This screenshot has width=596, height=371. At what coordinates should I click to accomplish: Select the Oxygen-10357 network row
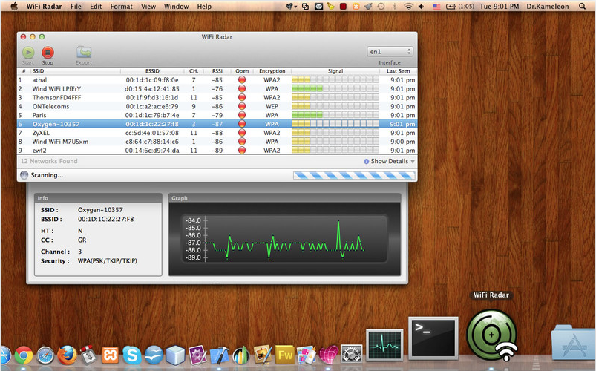(217, 124)
